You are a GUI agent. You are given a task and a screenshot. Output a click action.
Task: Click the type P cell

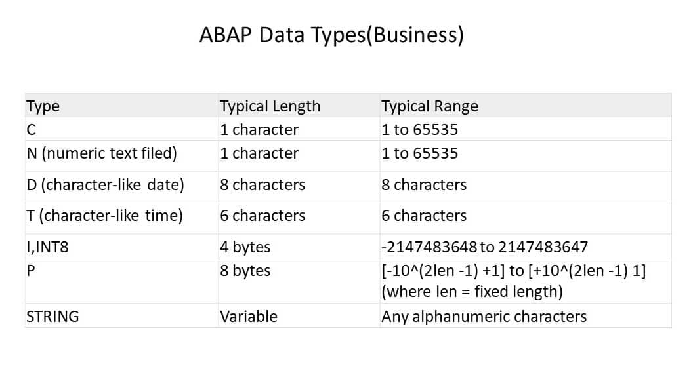[30, 271]
